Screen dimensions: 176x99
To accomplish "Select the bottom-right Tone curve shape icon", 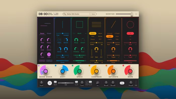I will [x=90, y=84].
